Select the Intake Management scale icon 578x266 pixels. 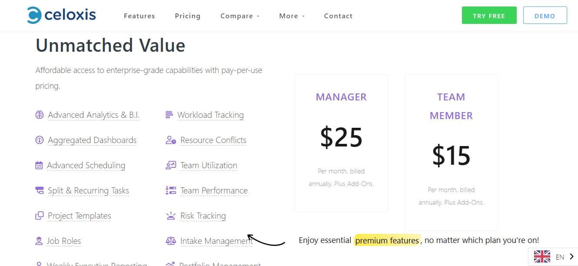point(170,240)
